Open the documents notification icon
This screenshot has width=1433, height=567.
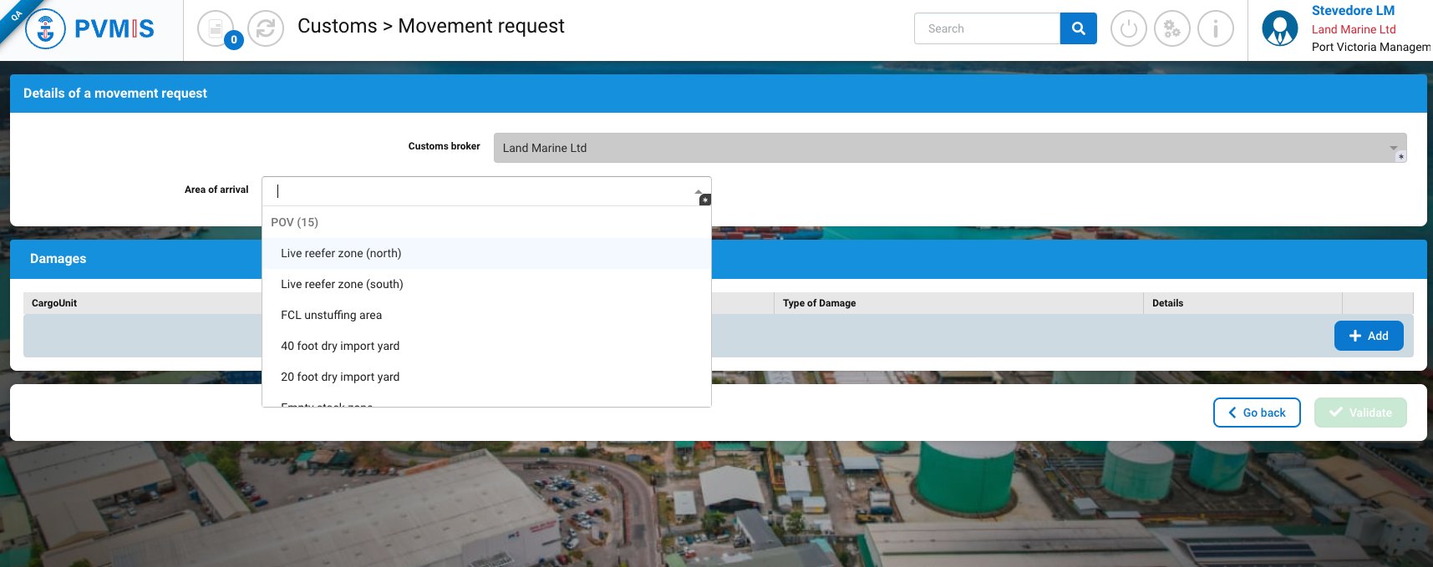pos(216,29)
